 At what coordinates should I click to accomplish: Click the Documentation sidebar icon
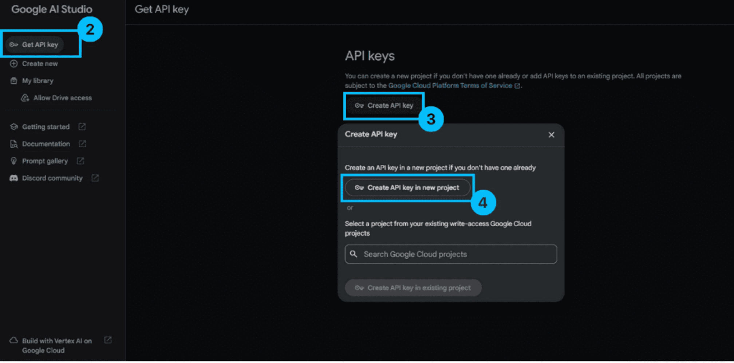pyautogui.click(x=13, y=144)
